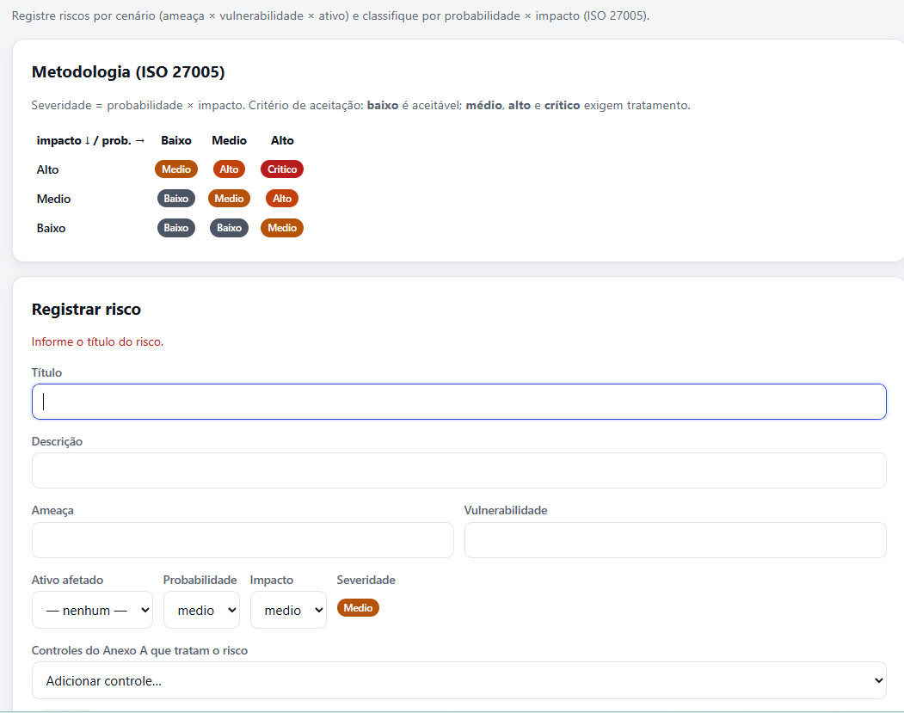Click the Medio badge for Medio impact, Medio probability
904x713 pixels.
[229, 199]
